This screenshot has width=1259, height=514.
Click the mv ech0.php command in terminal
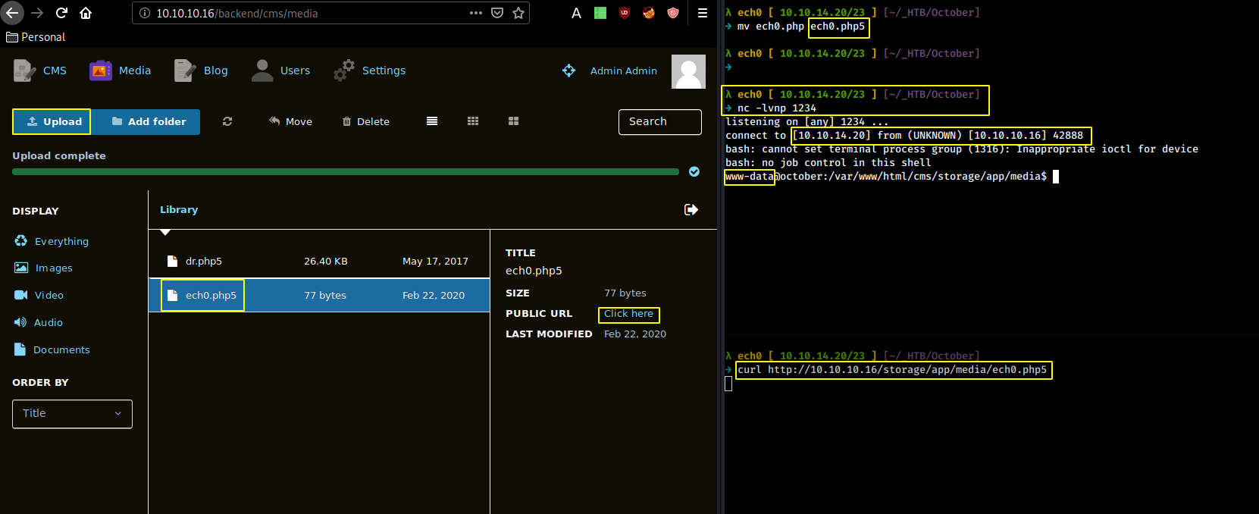(801, 27)
